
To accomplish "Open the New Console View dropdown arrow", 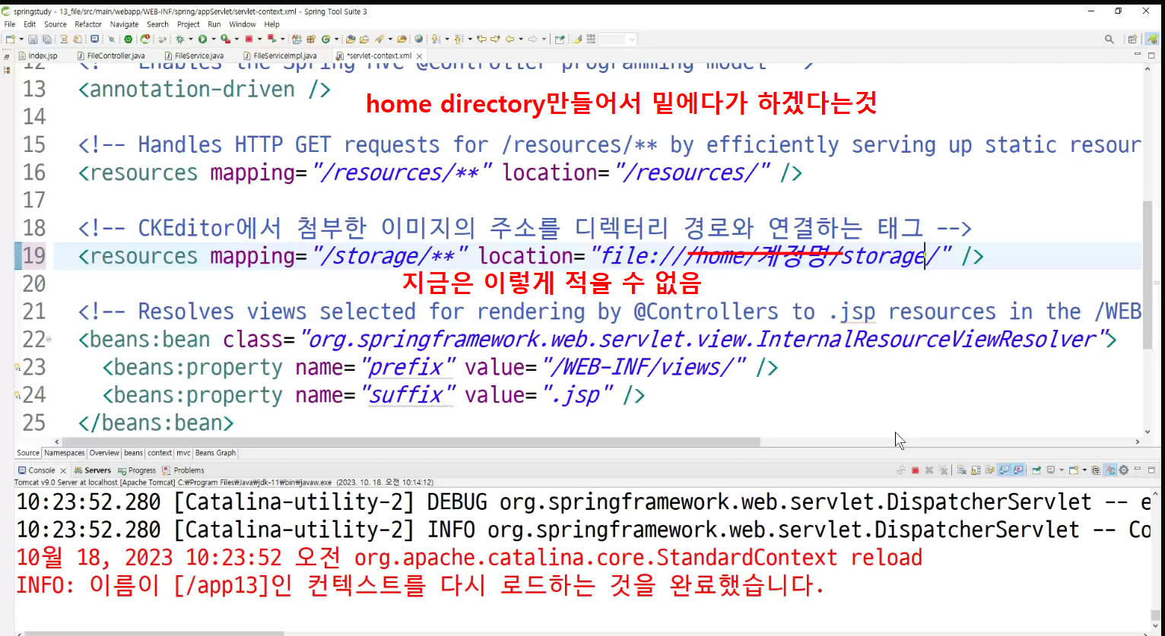I will click(x=1084, y=470).
